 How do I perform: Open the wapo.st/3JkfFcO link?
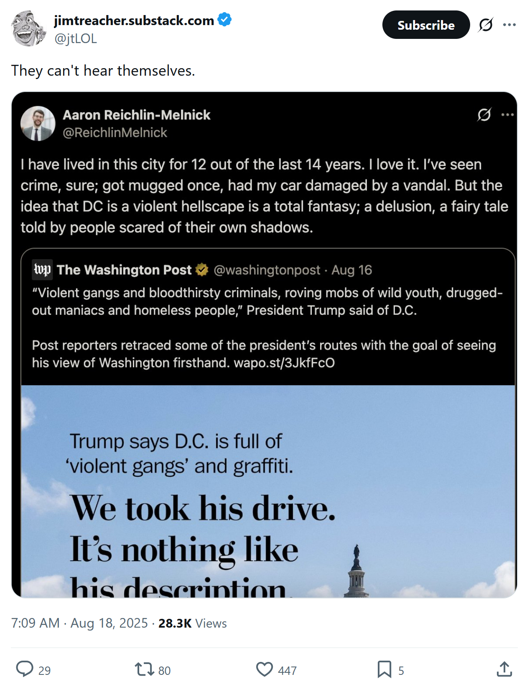[284, 363]
